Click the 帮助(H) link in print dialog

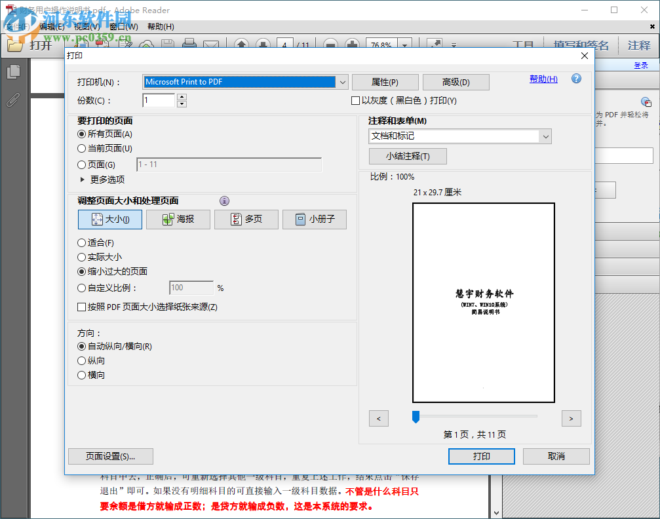[x=543, y=78]
